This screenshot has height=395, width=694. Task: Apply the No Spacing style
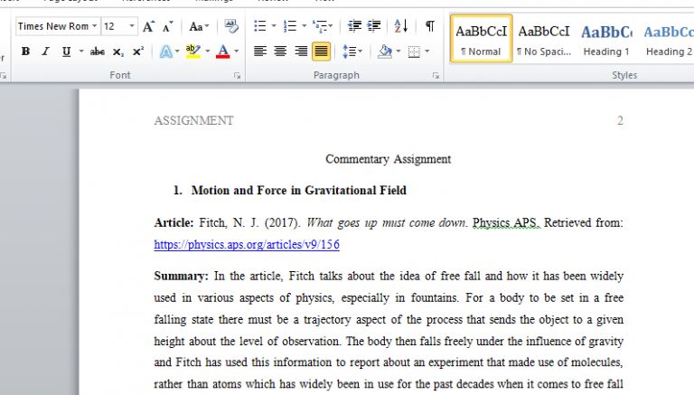(x=543, y=39)
